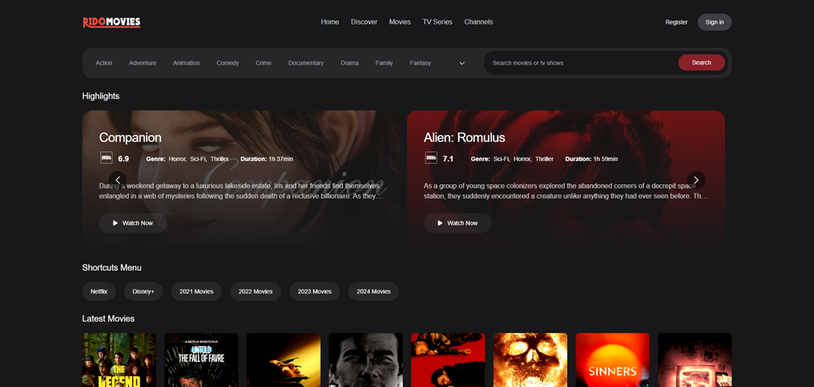Open the Sinners movie poster
Viewport: 814px width, 387px height.
(x=612, y=360)
